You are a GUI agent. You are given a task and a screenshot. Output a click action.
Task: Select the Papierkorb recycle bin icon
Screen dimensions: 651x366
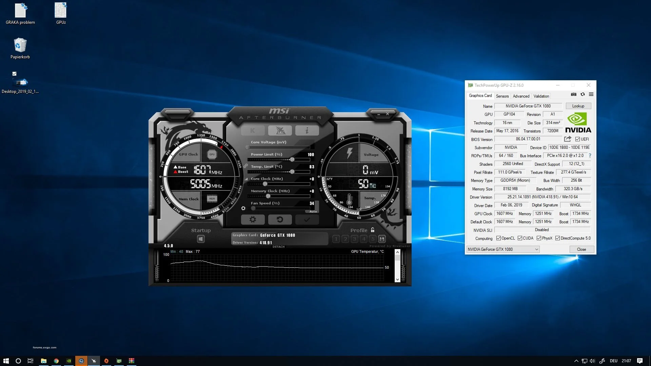coord(20,48)
